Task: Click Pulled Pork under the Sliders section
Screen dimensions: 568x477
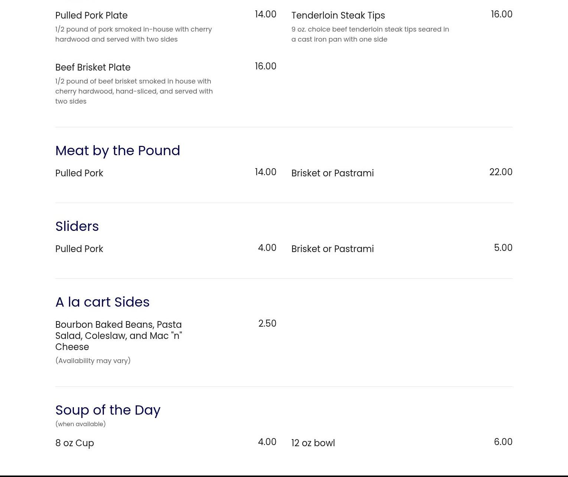Action: (x=79, y=249)
